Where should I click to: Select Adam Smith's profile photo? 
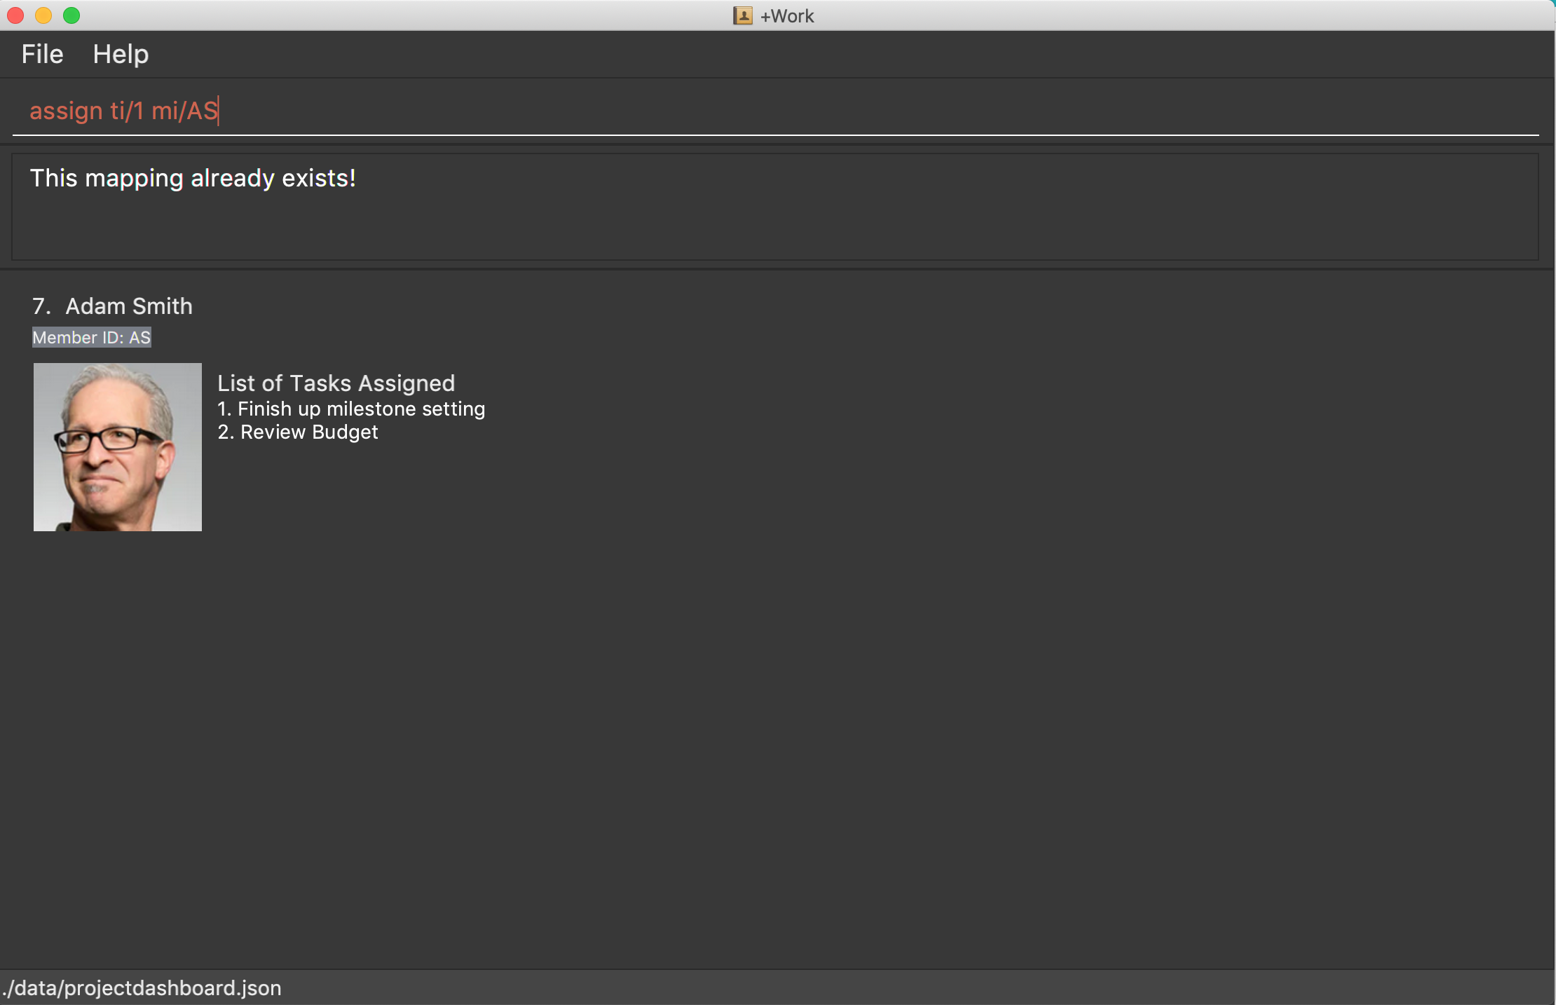tap(118, 446)
